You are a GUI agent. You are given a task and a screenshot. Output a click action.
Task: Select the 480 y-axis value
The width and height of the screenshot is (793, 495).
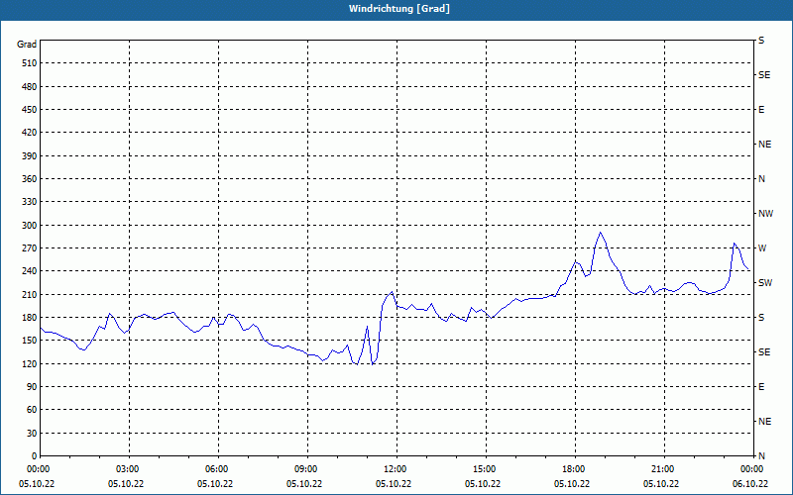point(30,87)
